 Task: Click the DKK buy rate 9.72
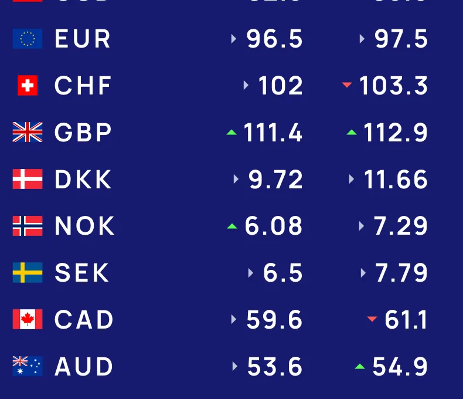(275, 180)
